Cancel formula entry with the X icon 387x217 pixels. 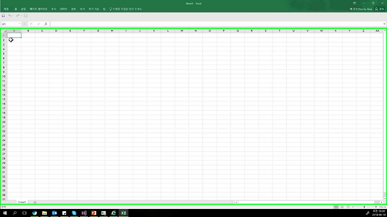click(x=31, y=24)
